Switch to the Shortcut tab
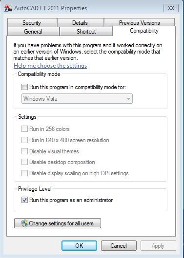The image size is (184, 258). pos(86,32)
